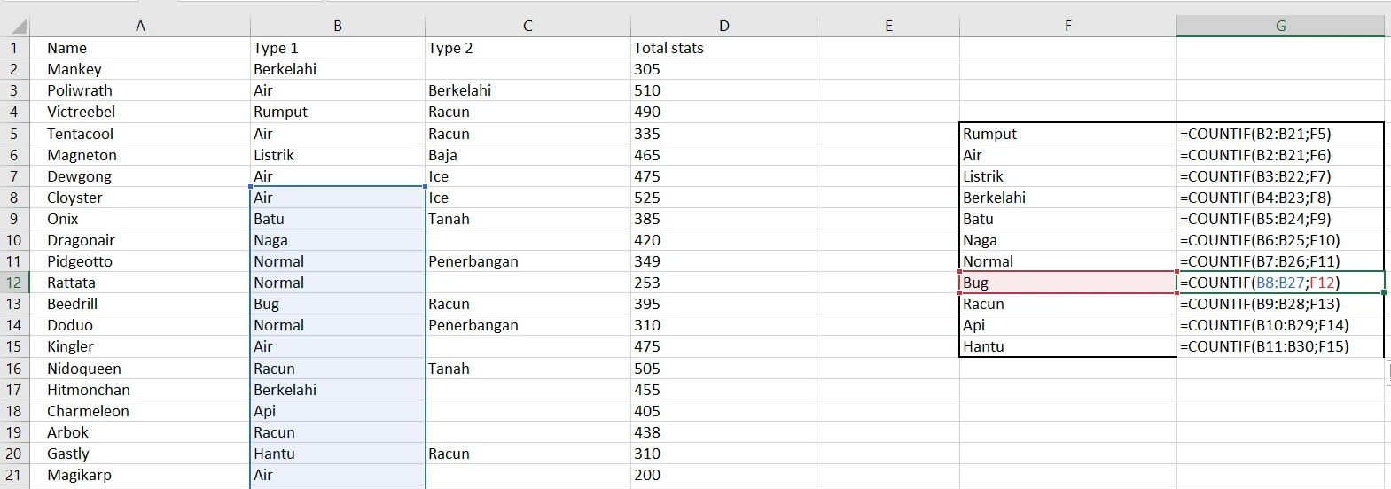Viewport: 1391px width, 489px height.
Task: Select row 21 header
Action: click(14, 475)
